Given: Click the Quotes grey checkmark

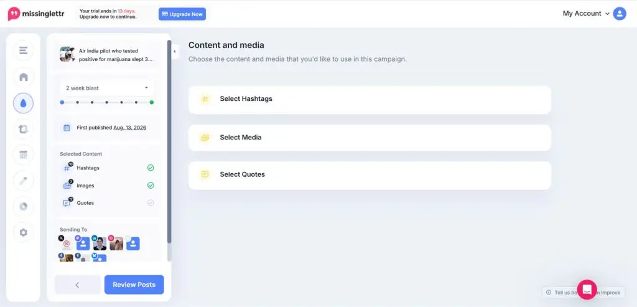Looking at the screenshot, I should pos(151,202).
